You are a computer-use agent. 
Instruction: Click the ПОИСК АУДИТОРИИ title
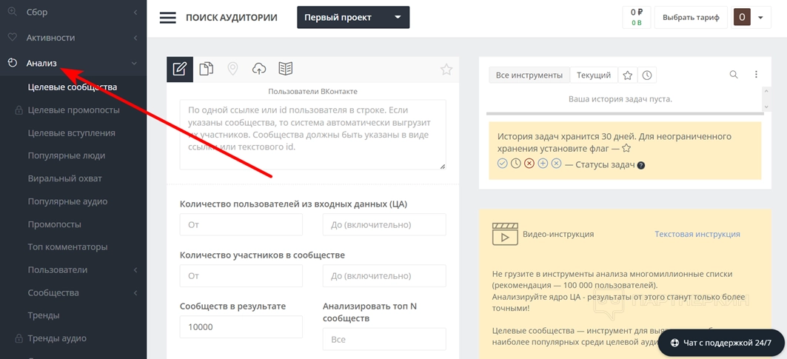[232, 18]
